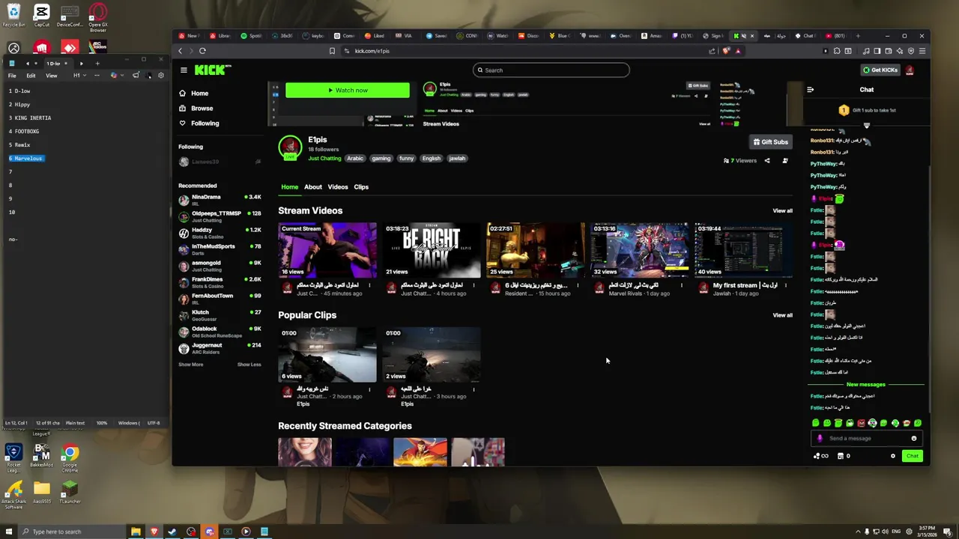Open the Kick hamburger sidebar menu
The height and width of the screenshot is (539, 959).
[184, 70]
